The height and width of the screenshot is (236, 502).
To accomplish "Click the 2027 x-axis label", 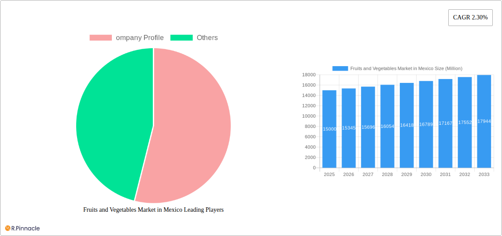I will tap(368, 174).
